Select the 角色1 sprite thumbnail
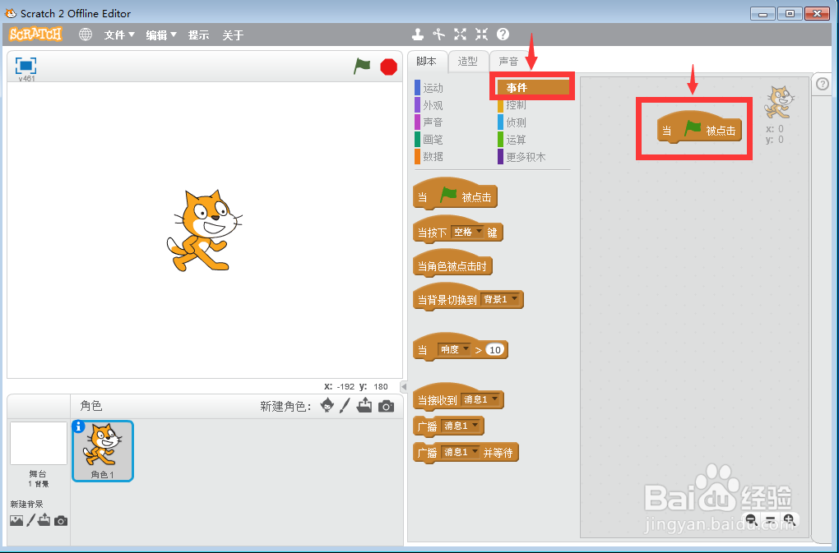839x553 pixels. pos(103,451)
